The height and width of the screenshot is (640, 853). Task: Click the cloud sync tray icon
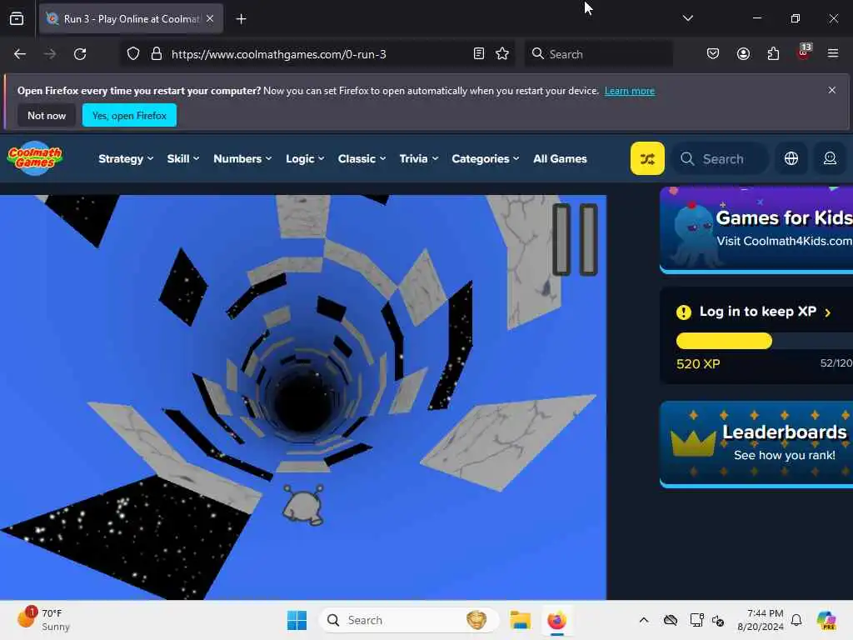671,620
